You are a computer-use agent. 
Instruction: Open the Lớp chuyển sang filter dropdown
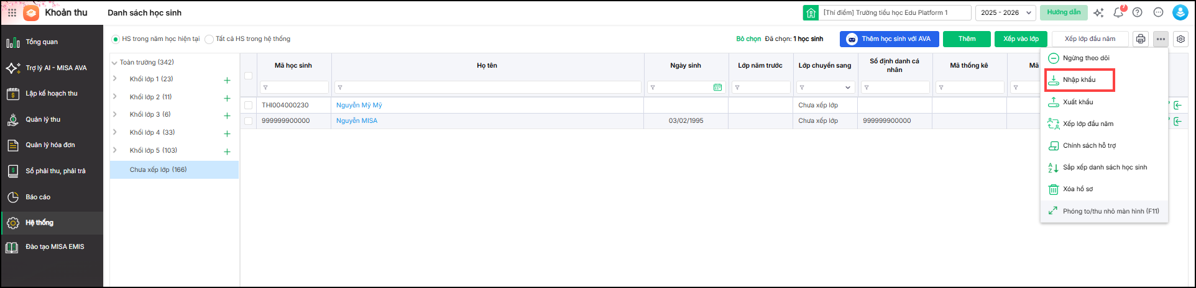[x=847, y=88]
